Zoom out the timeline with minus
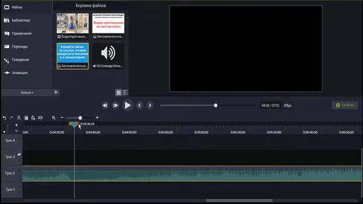Viewport: 363px width, 204px height. tap(62, 118)
